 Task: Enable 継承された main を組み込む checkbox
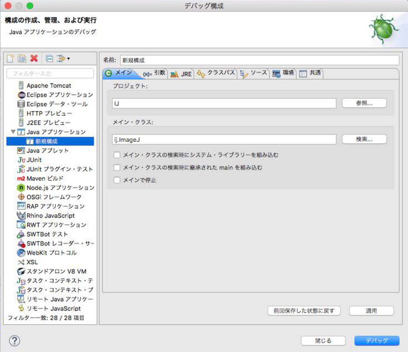[x=117, y=167]
